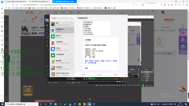The width and height of the screenshot is (189, 106).
Task: Open the middle bottom menu of 中国建设银行 chat
Action: point(99,75)
